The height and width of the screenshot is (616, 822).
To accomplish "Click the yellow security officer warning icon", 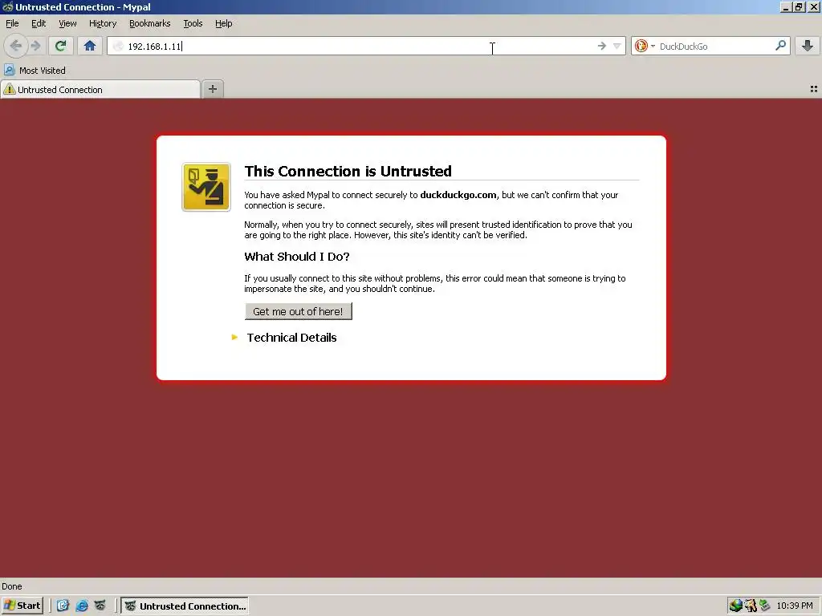I will (x=206, y=187).
